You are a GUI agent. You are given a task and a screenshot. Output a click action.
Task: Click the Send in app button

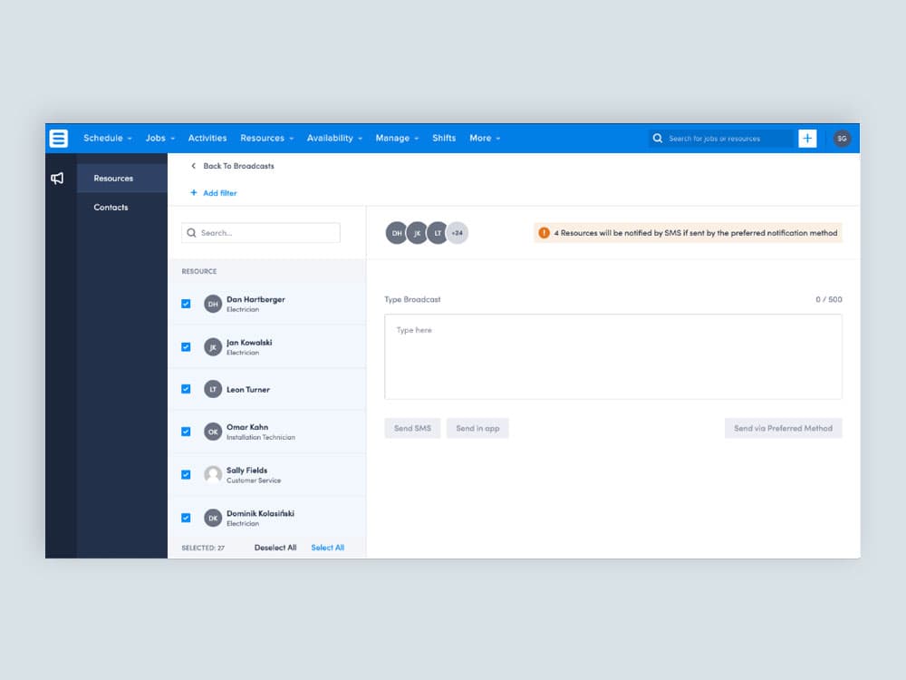477,429
